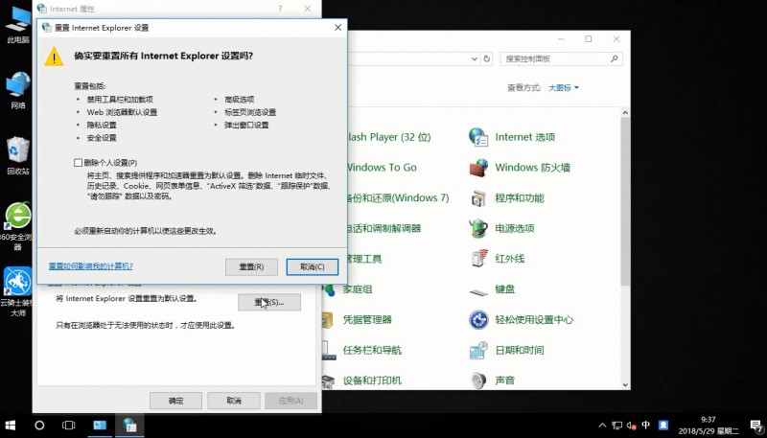767x438 pixels.
Task: Click the Windows To Go item
Action: pos(382,168)
